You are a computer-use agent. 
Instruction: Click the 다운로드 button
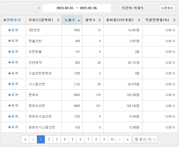(167, 8)
